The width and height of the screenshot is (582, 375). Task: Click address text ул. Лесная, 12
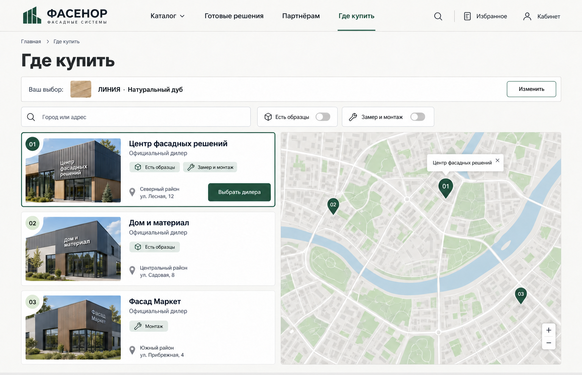[x=157, y=196]
